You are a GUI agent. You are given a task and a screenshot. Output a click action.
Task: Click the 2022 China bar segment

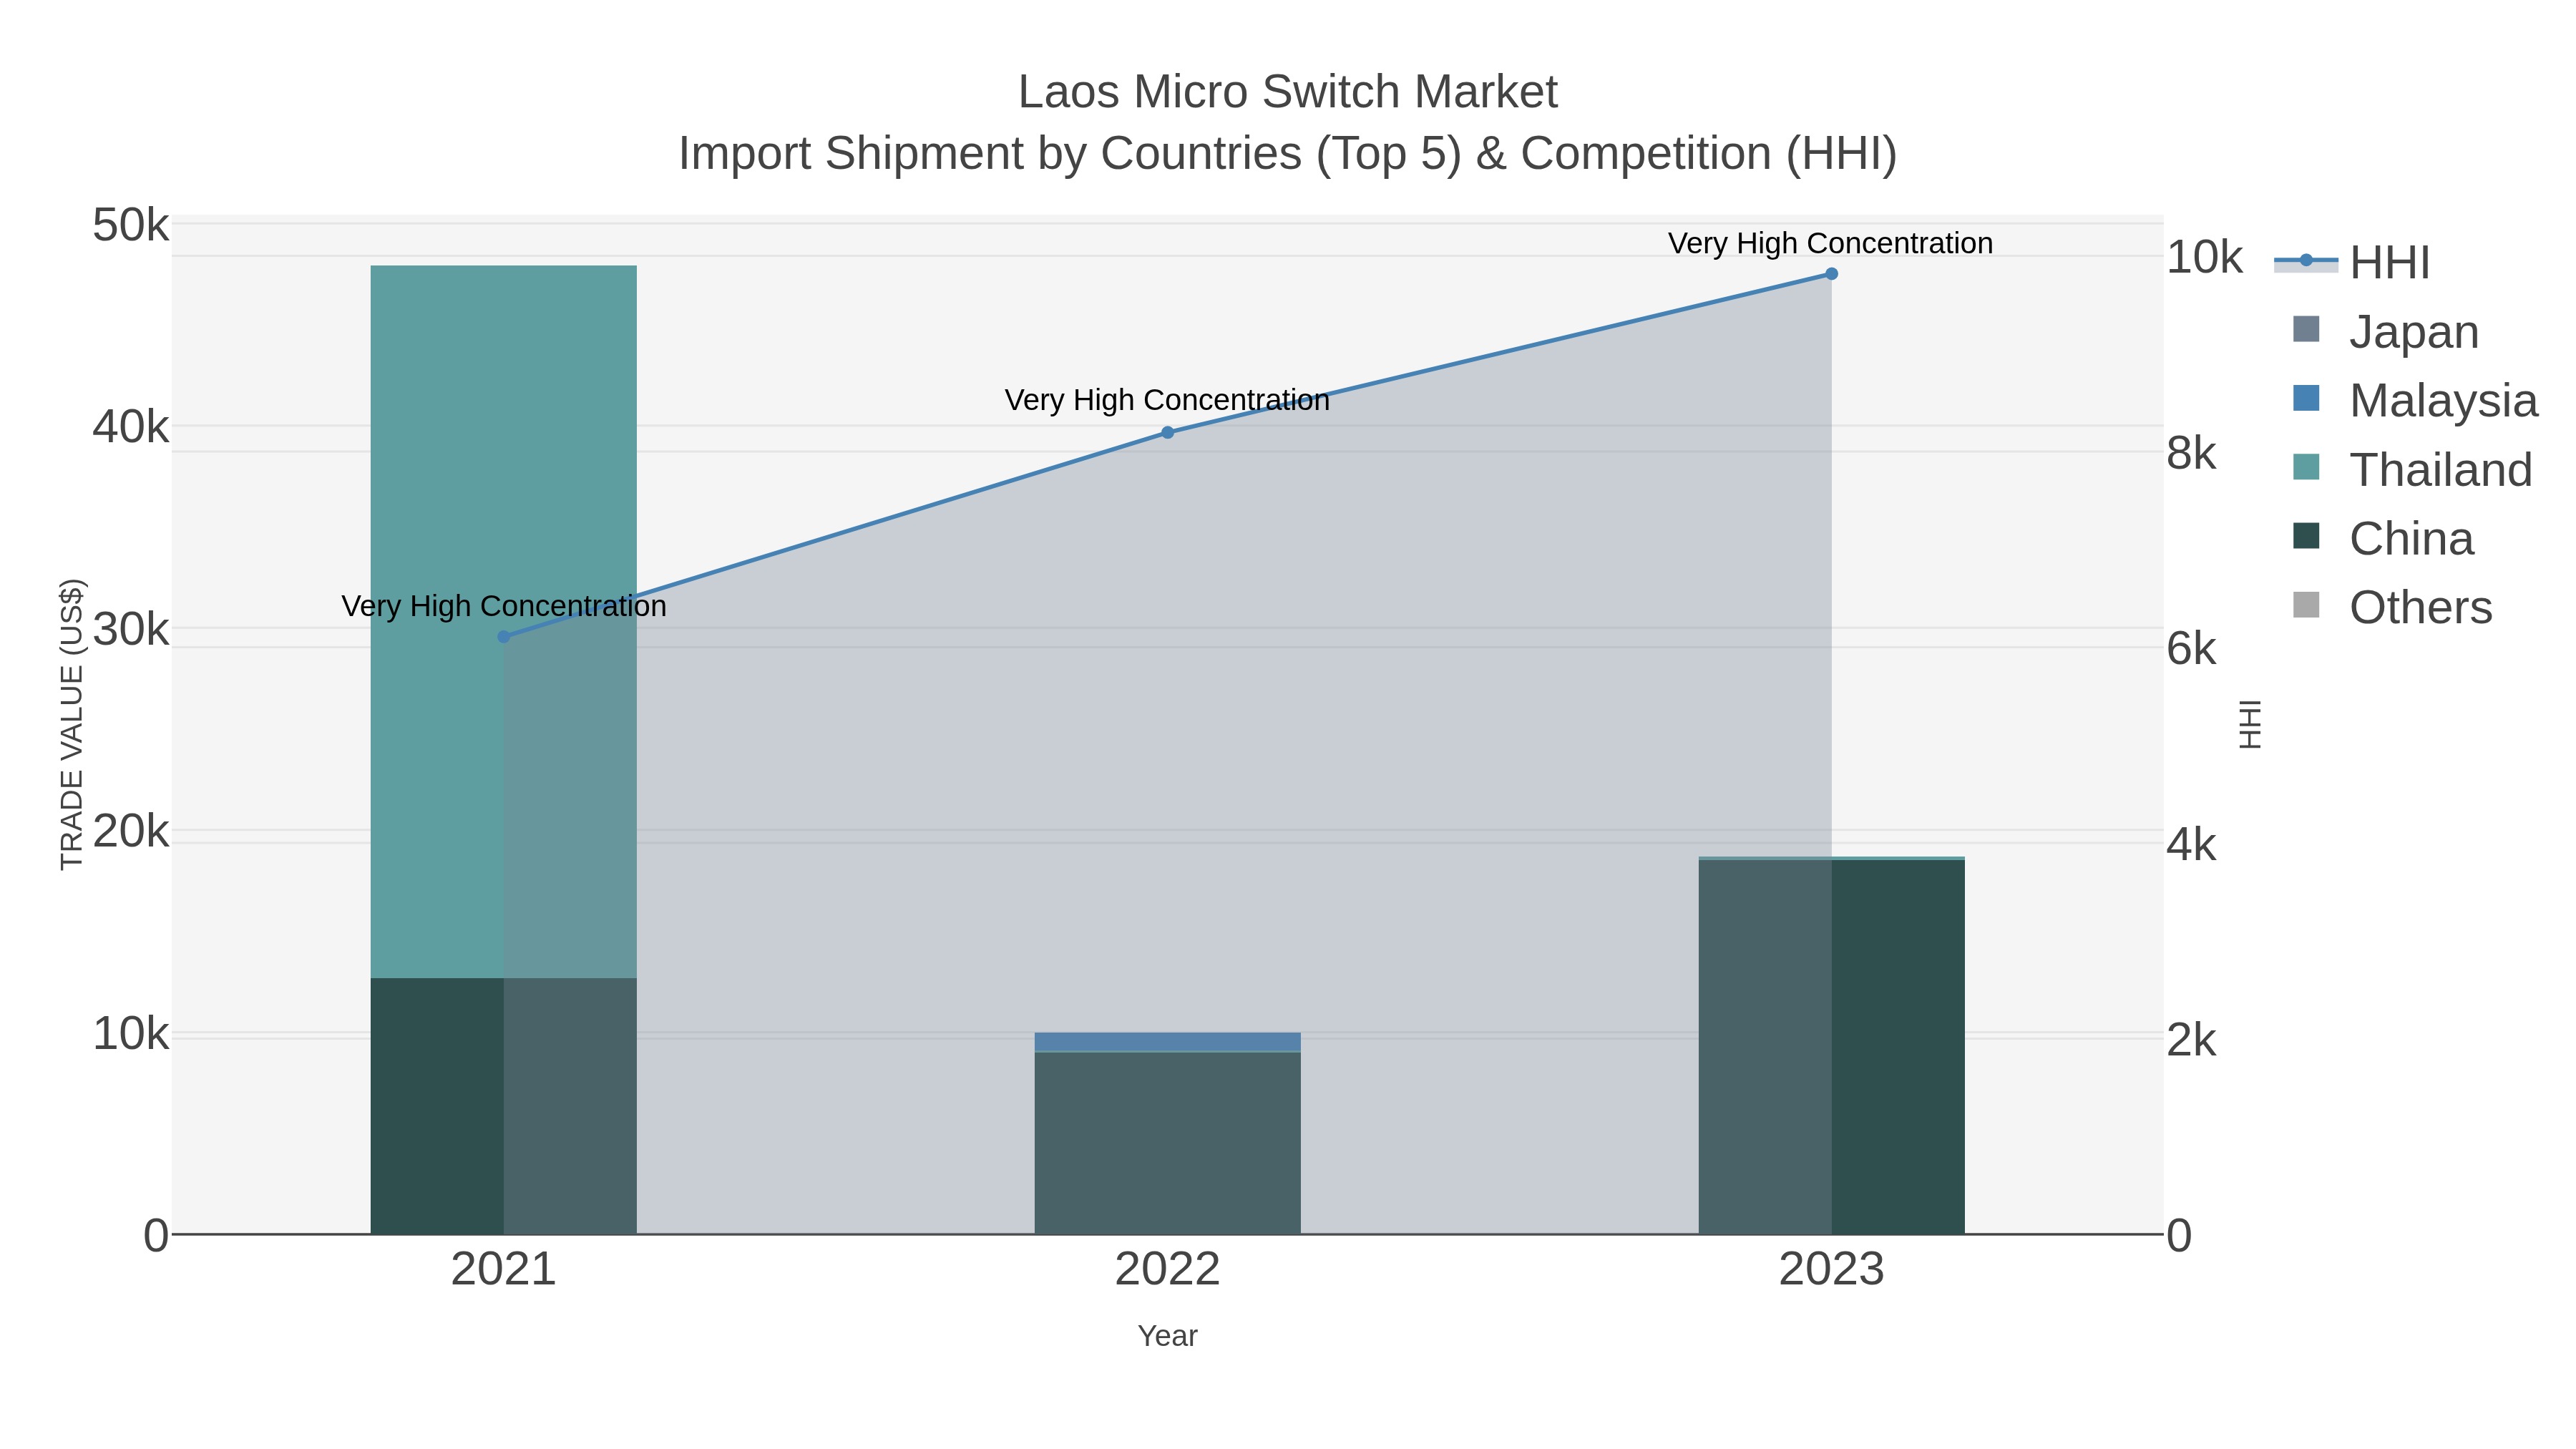click(x=1167, y=1143)
